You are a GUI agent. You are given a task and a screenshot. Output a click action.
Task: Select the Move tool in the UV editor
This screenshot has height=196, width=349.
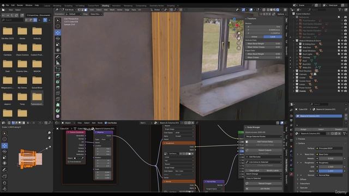[x=4, y=145]
